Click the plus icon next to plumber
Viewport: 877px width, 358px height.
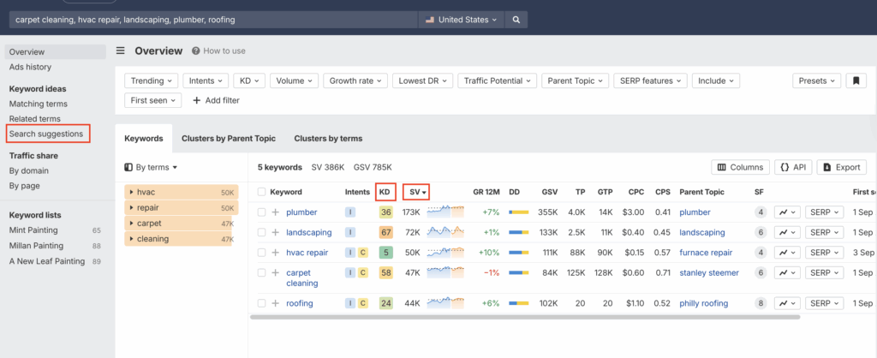tap(276, 212)
